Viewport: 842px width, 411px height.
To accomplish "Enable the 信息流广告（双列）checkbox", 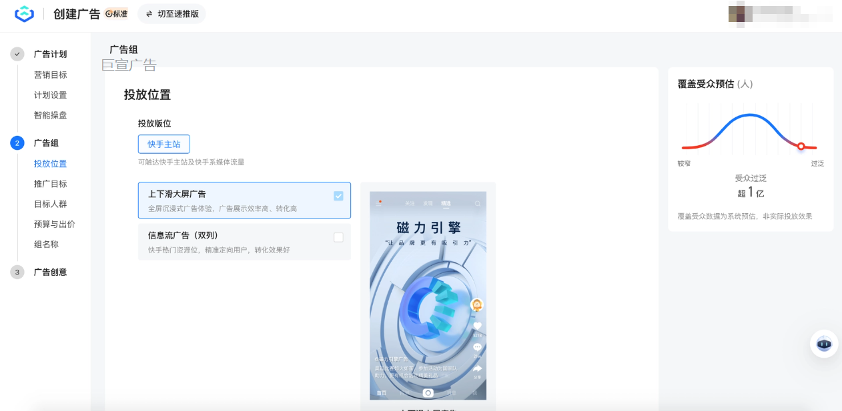I will pos(338,238).
